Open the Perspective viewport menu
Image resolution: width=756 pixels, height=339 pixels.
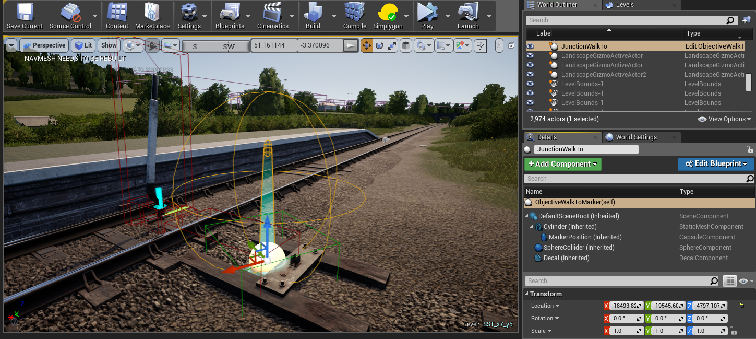click(44, 45)
